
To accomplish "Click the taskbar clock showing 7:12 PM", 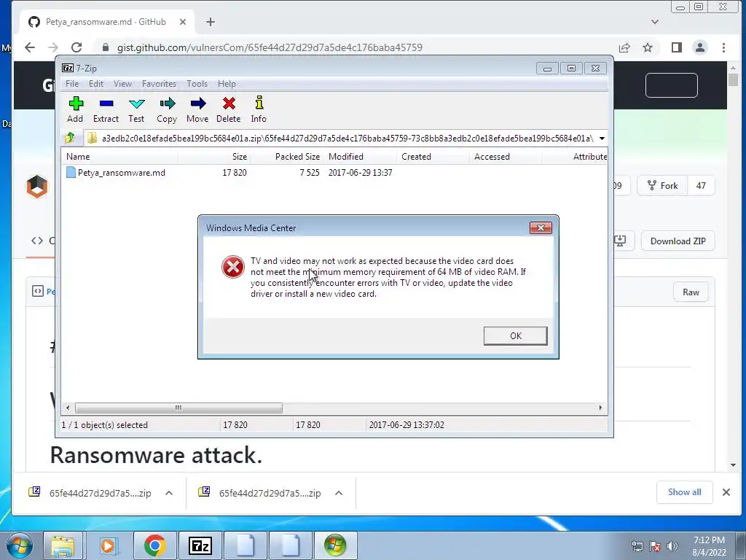I will (x=709, y=546).
